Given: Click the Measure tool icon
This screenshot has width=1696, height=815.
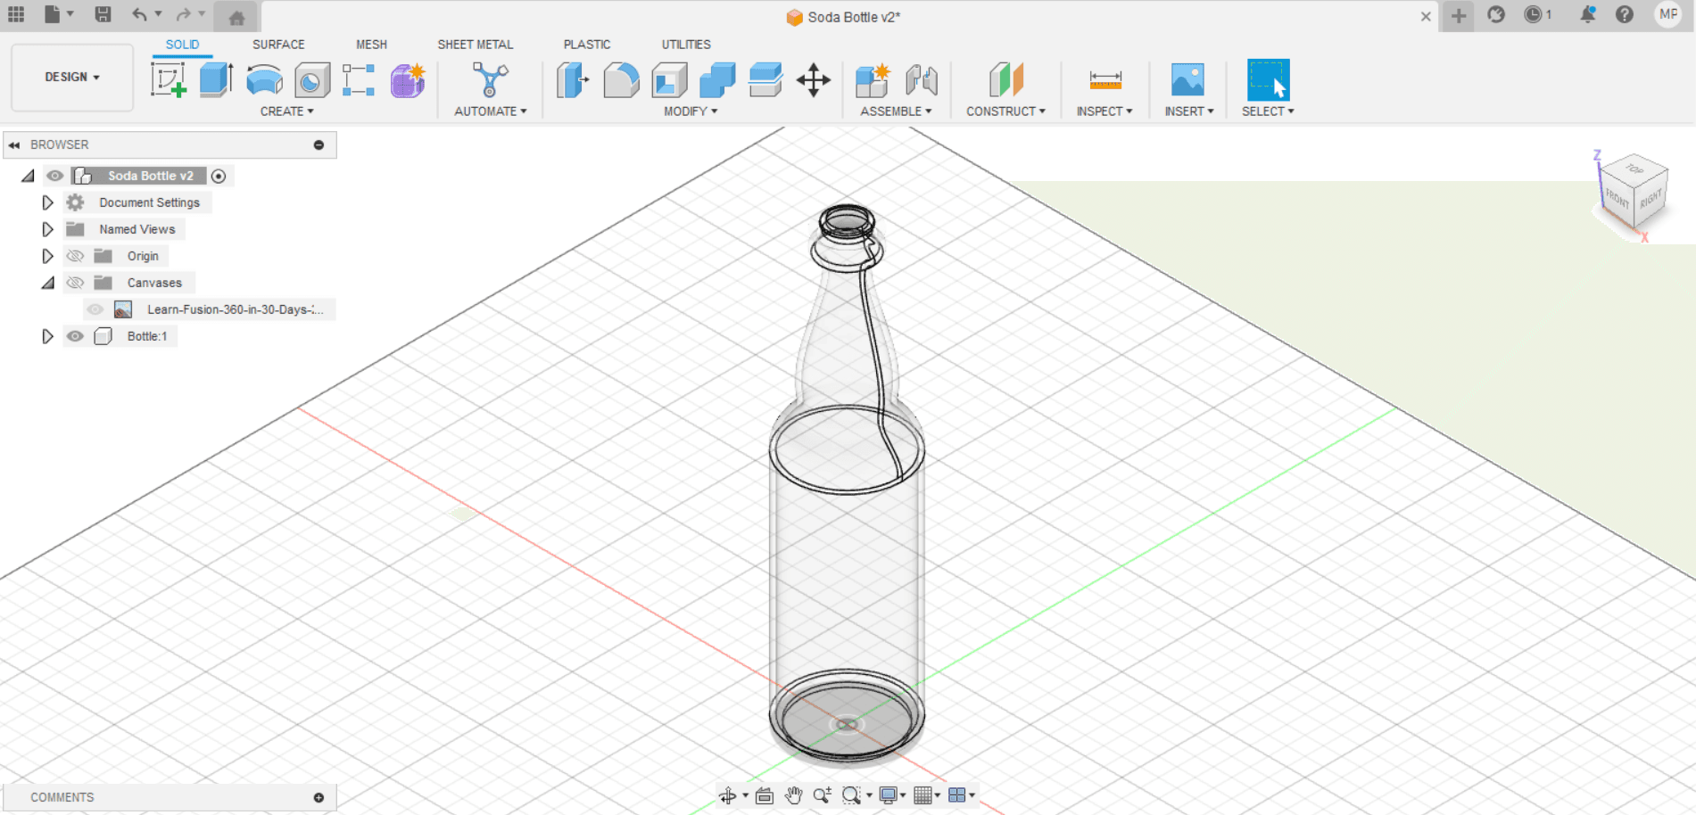Looking at the screenshot, I should [x=1105, y=80].
